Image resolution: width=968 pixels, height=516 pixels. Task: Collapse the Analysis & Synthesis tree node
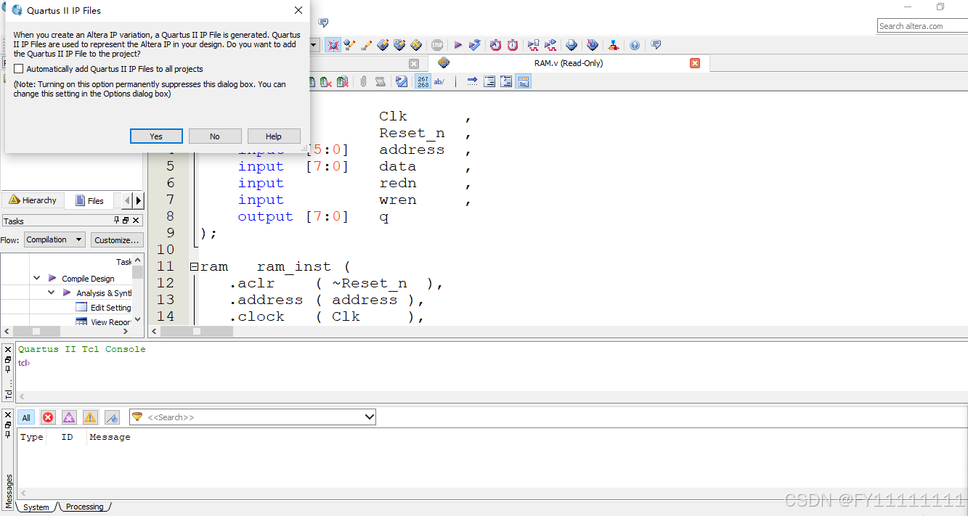52,292
